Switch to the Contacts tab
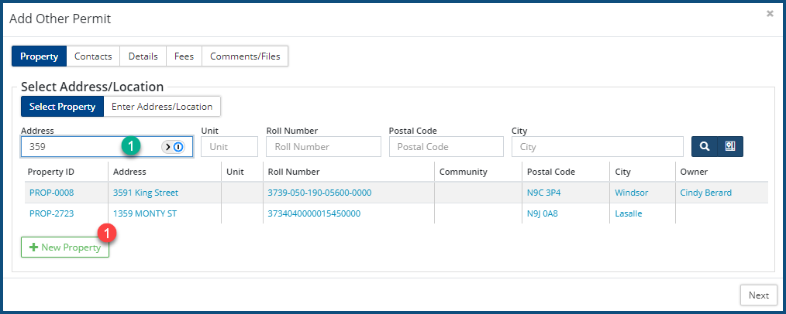The width and height of the screenshot is (786, 314). [x=93, y=56]
